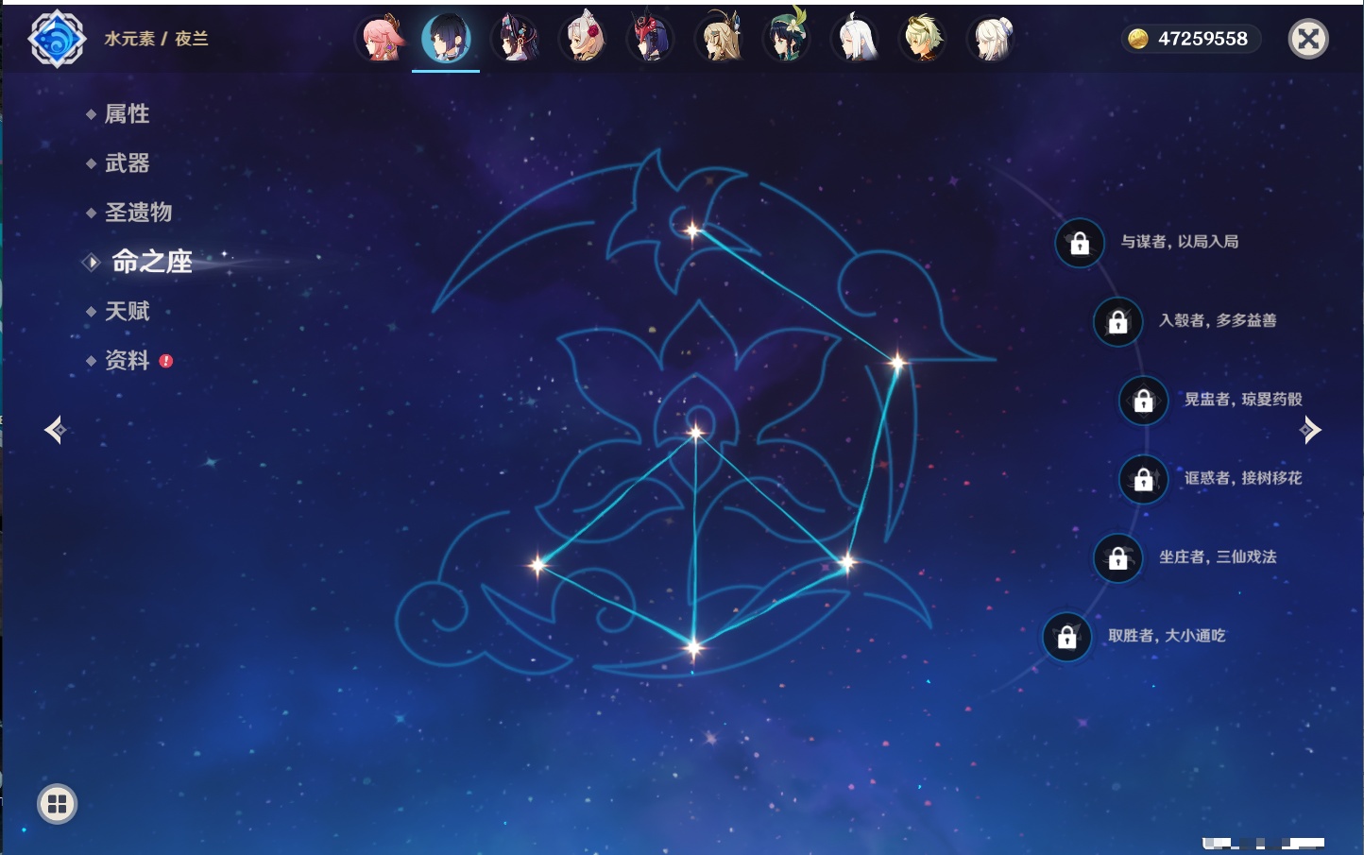This screenshot has width=1364, height=855.
Task: Click the constellation star at the crescent's tip
Action: (x=897, y=361)
